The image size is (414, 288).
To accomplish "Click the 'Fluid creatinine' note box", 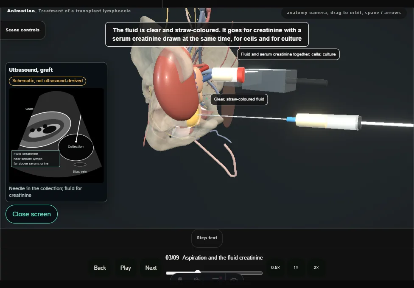I will click(35, 159).
